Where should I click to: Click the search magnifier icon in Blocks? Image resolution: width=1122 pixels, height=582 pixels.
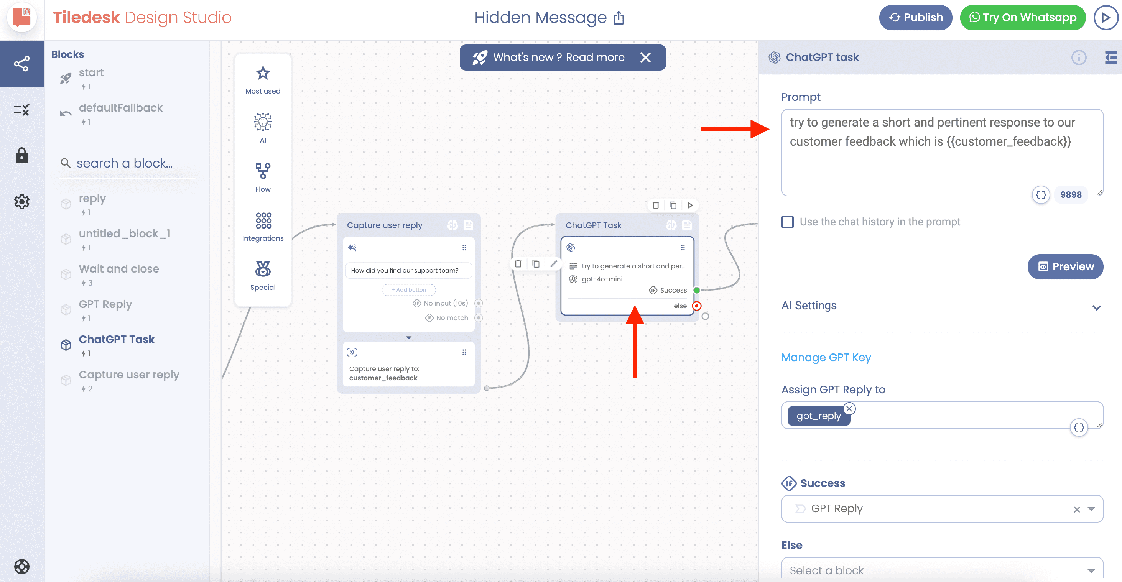point(65,163)
